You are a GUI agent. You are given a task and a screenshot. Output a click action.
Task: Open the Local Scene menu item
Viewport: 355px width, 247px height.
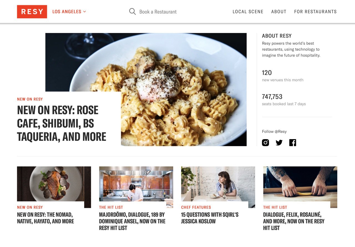[248, 12]
